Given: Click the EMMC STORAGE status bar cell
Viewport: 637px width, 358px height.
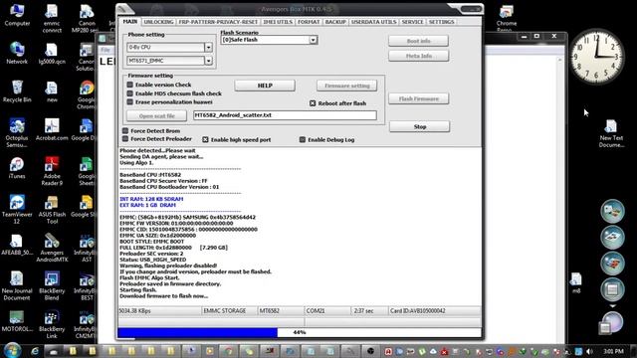Looking at the screenshot, I should [230, 311].
